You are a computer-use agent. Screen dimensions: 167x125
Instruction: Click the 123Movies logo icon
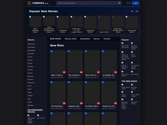pyautogui.click(x=29, y=3)
